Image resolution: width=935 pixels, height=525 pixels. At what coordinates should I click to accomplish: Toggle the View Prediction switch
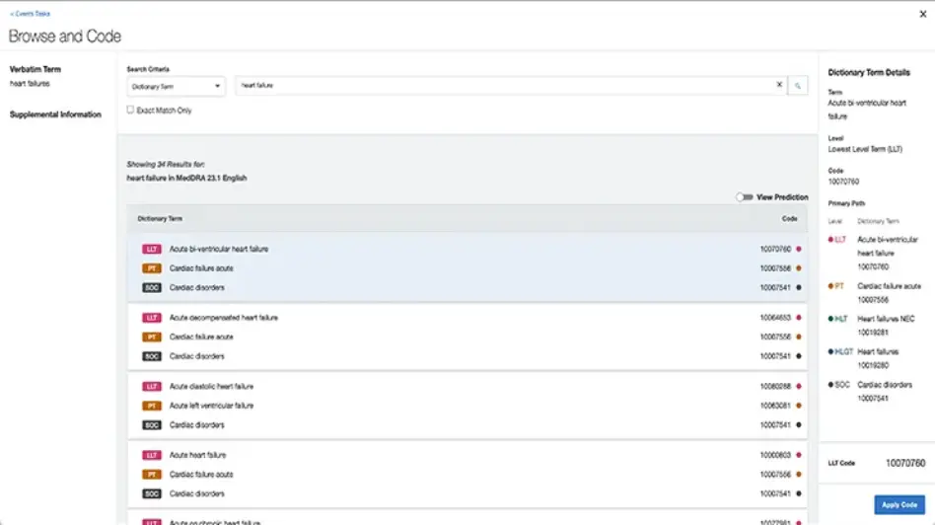click(744, 197)
